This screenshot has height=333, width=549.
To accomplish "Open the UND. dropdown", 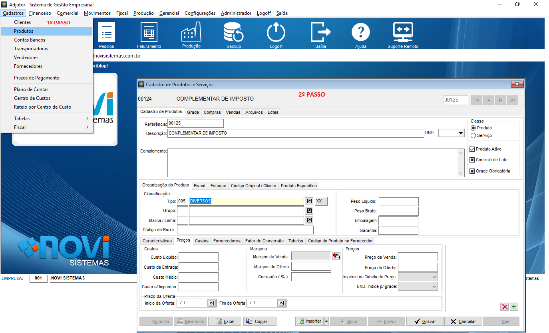I will coord(461,133).
